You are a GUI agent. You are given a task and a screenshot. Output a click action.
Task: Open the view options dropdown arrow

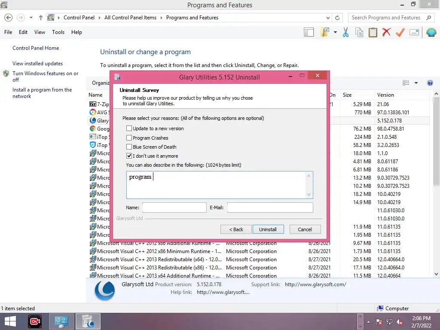tap(416, 83)
